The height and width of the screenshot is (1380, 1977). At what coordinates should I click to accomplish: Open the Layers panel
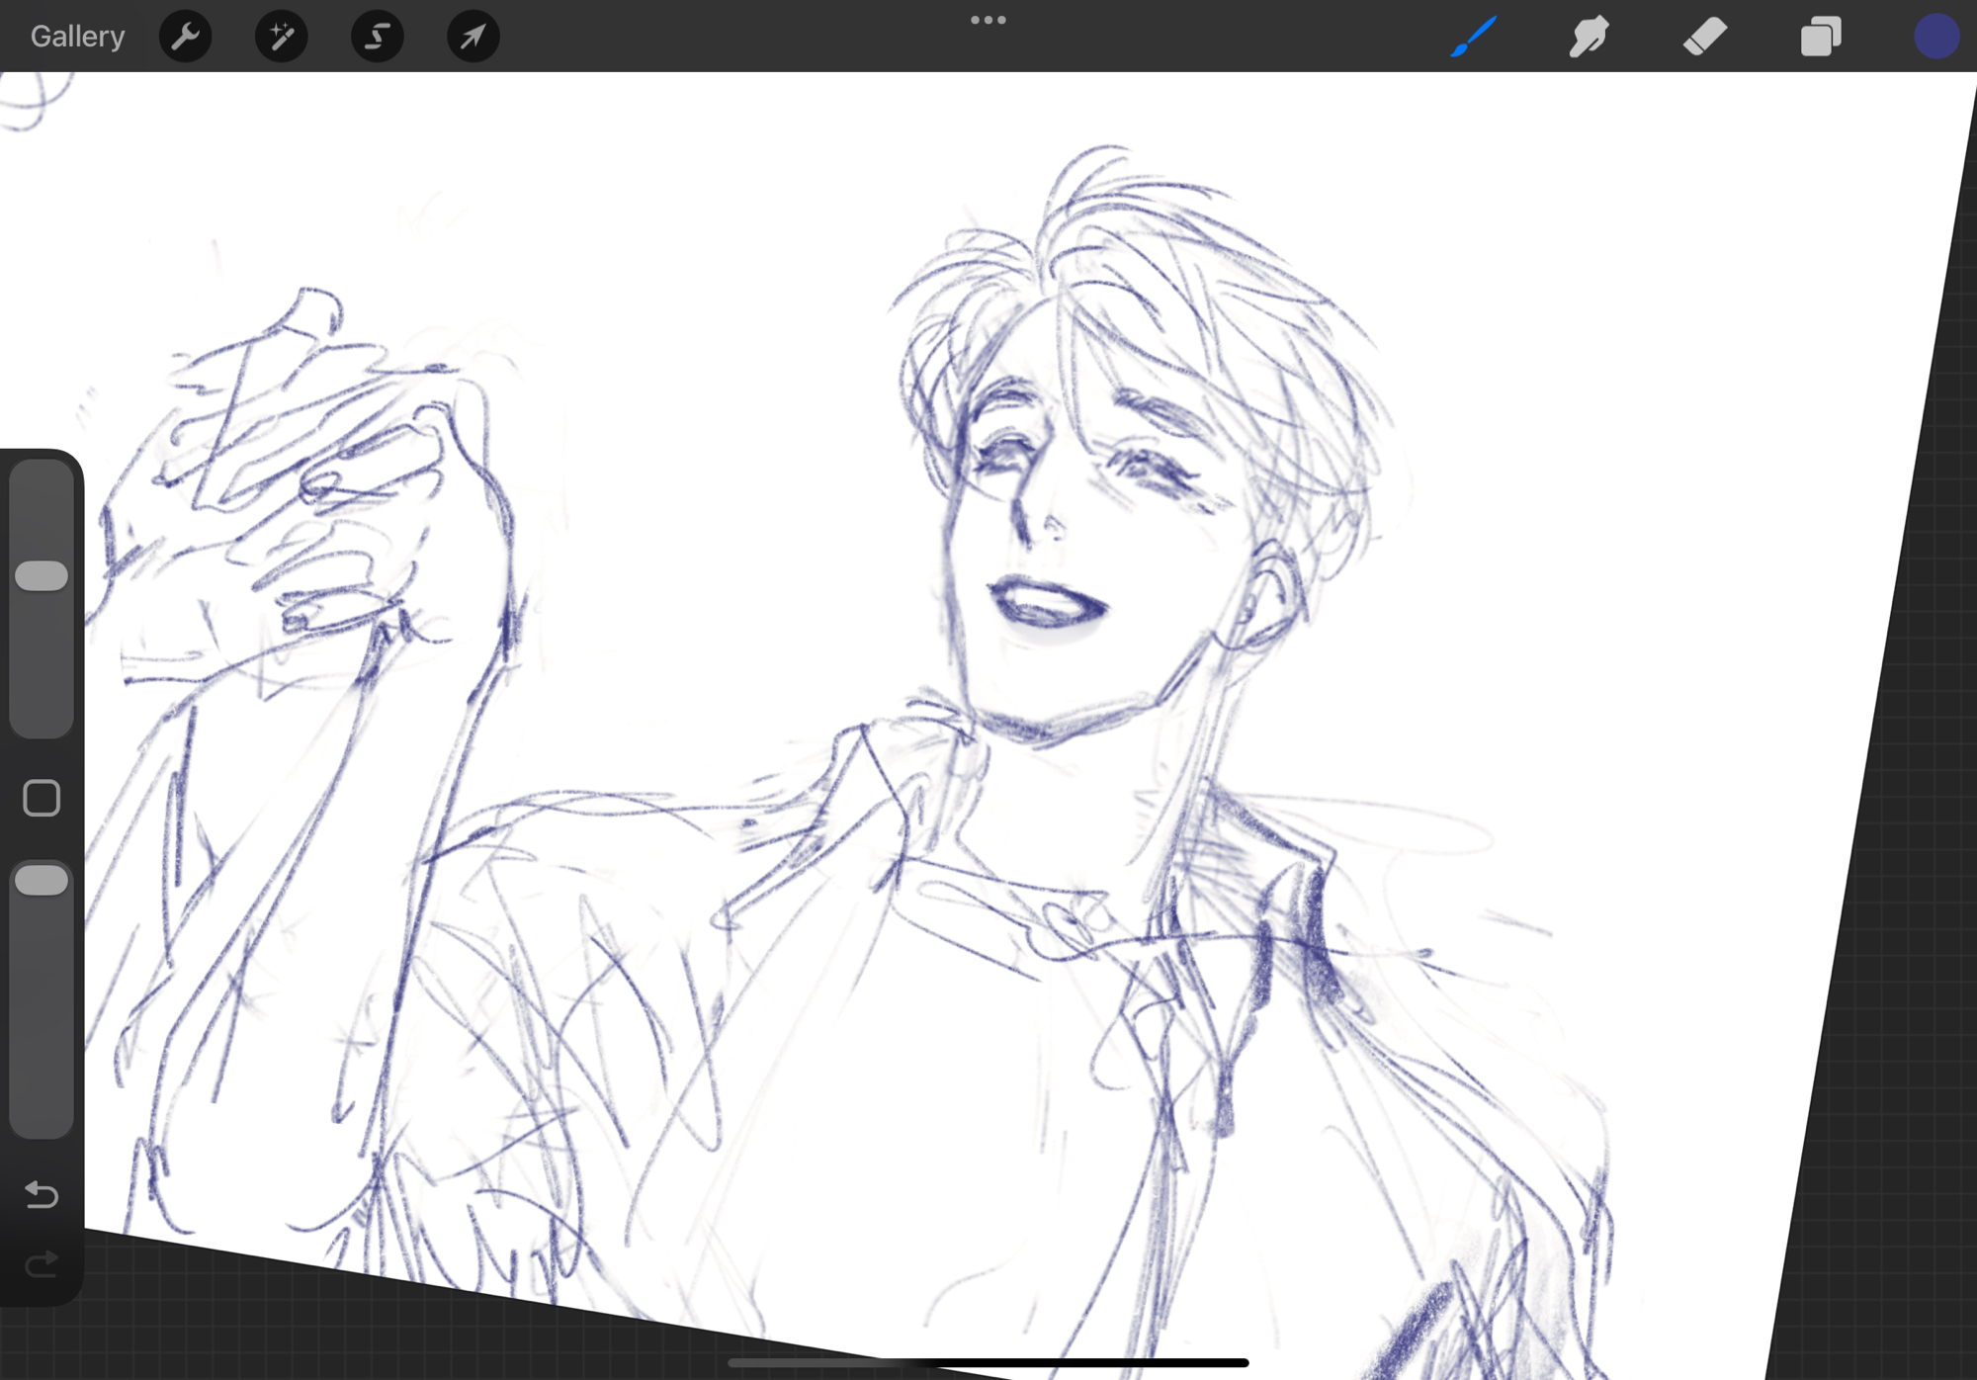point(1820,37)
